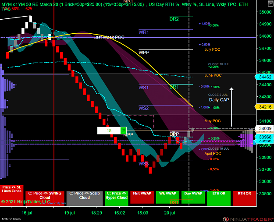Click the DS1 level label

174,202
